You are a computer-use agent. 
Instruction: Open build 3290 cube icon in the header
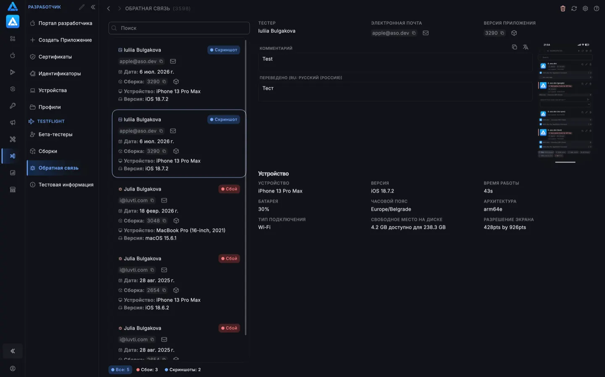tap(514, 33)
